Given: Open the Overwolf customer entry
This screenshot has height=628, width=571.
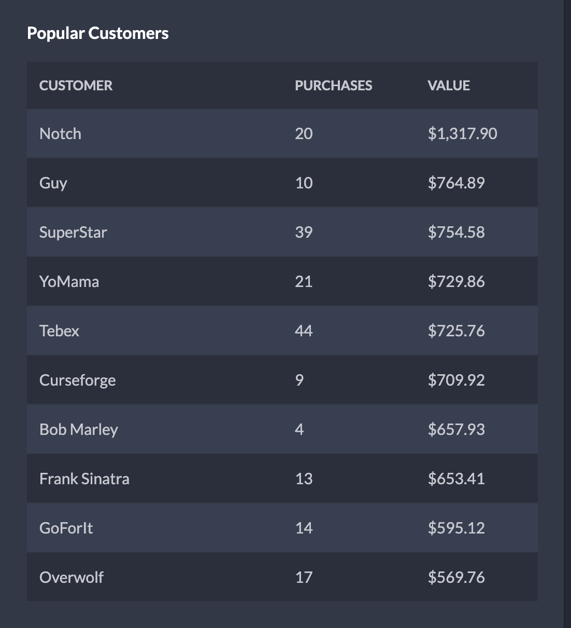Looking at the screenshot, I should [72, 577].
